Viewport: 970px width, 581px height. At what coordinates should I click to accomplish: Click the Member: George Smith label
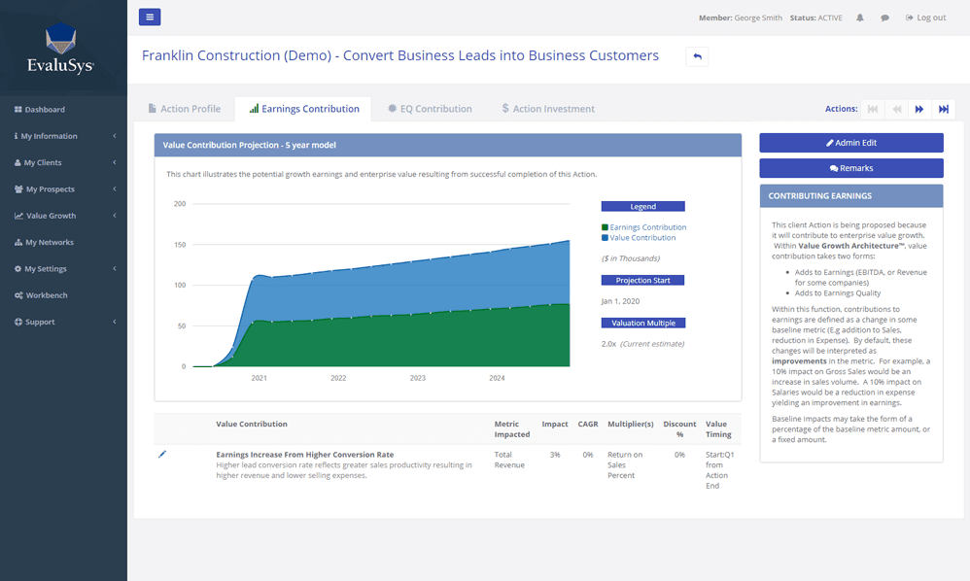pos(741,17)
